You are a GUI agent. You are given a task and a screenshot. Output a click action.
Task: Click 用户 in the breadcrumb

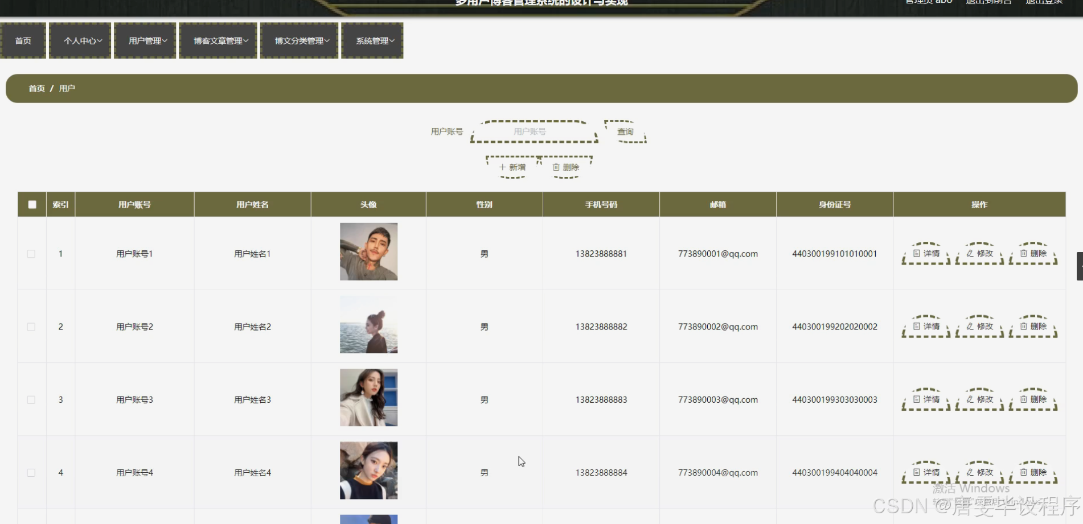67,88
